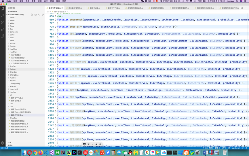Expand the 大纲 outline section

click(9, 142)
